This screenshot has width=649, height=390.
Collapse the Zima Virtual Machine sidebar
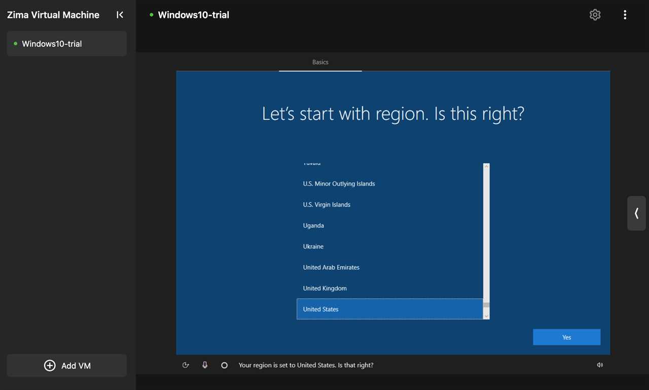(x=120, y=15)
